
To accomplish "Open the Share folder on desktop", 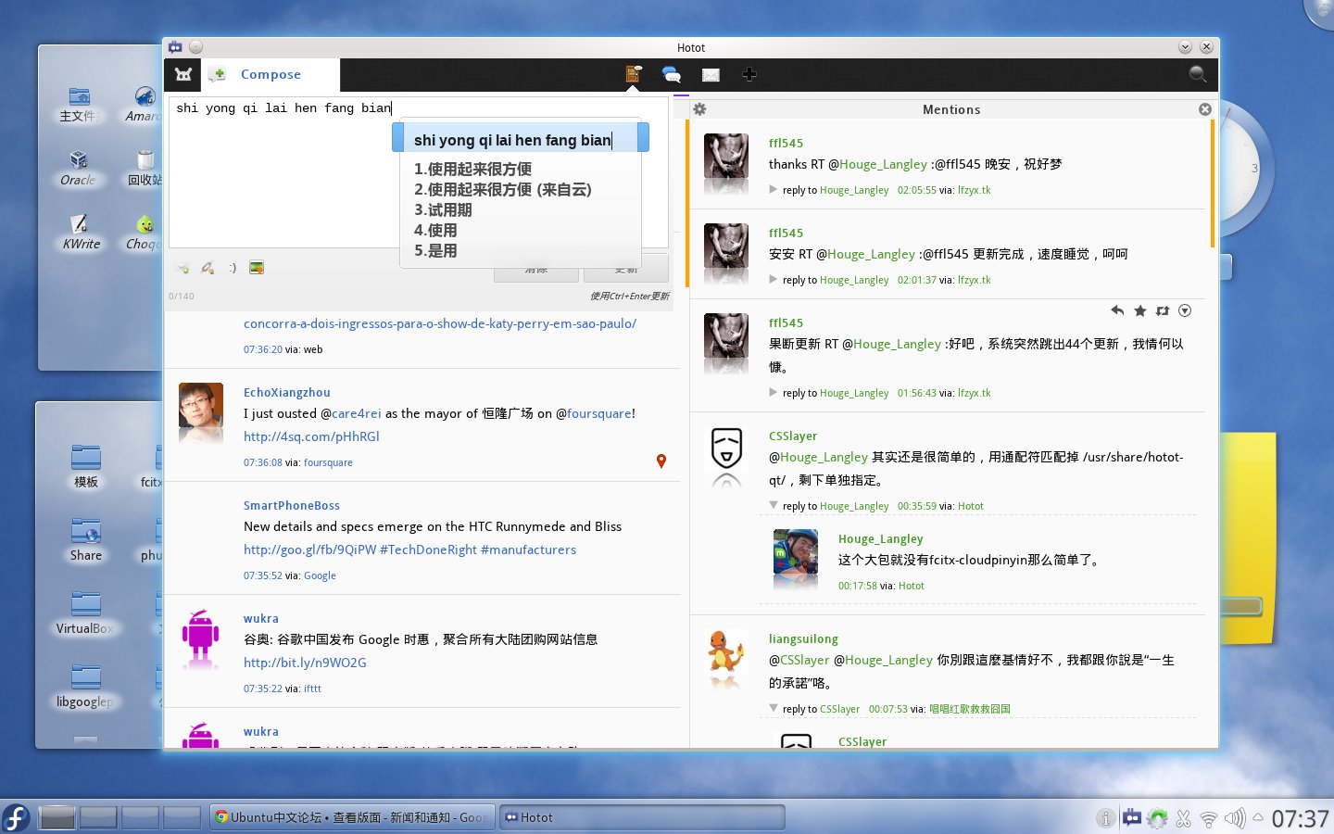I will click(85, 539).
